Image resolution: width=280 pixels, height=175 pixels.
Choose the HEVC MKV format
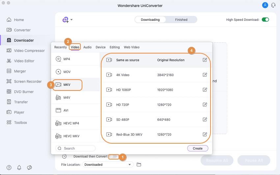tap(75, 136)
